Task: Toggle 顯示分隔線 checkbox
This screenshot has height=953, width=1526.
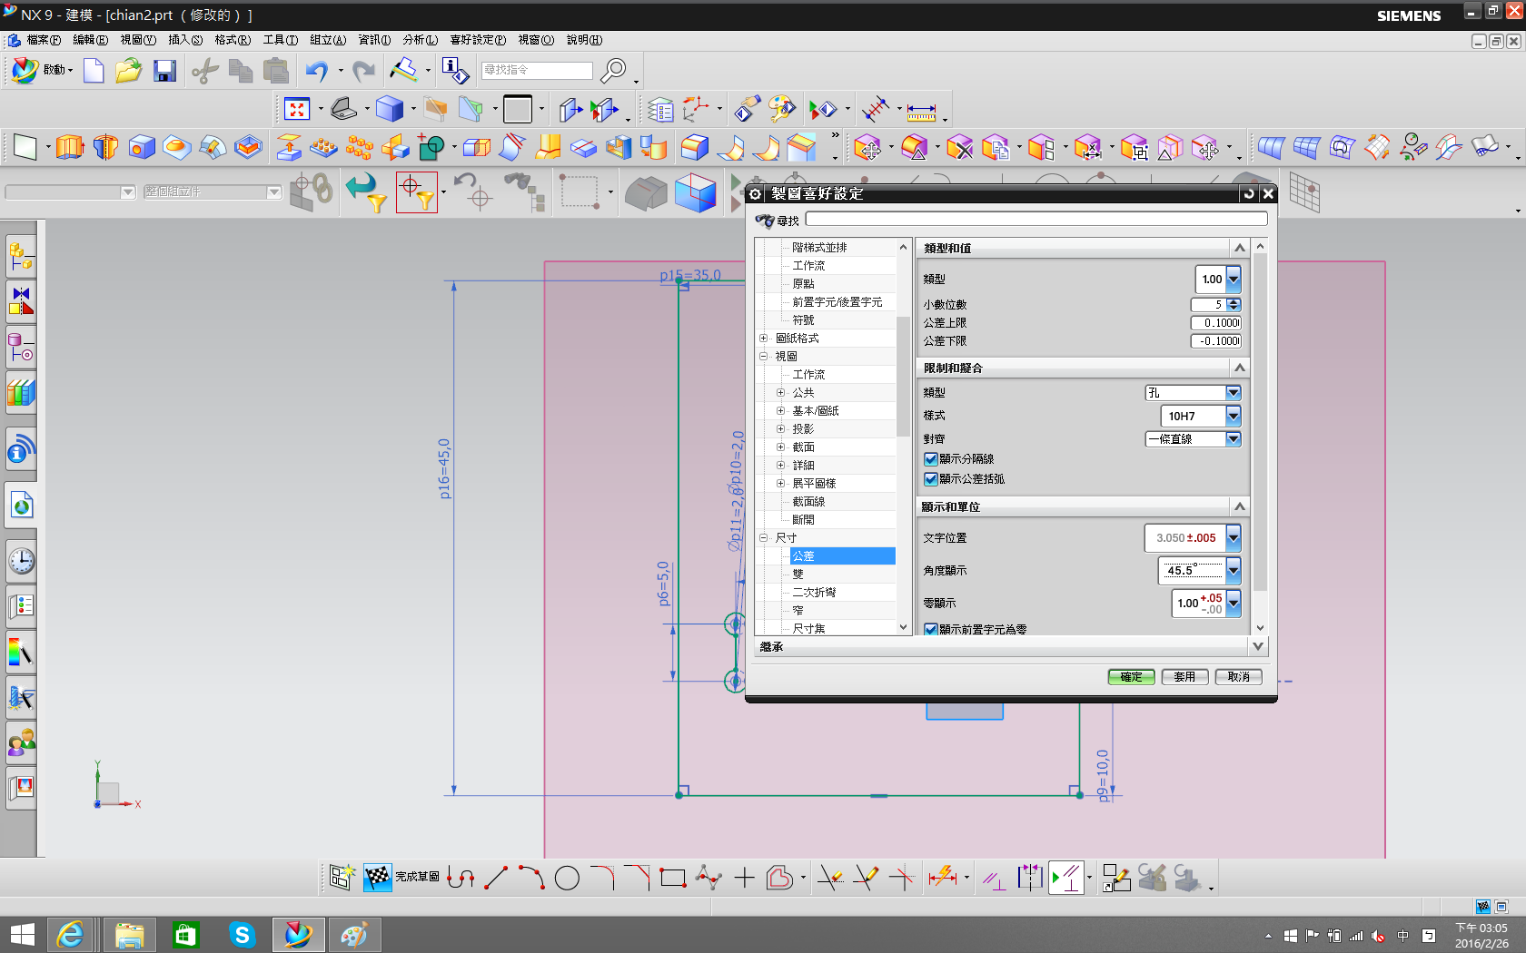Action: [931, 459]
